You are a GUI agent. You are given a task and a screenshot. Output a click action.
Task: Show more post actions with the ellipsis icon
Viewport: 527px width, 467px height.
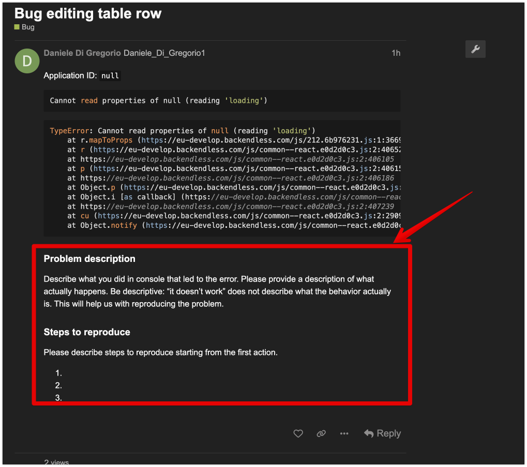point(344,433)
